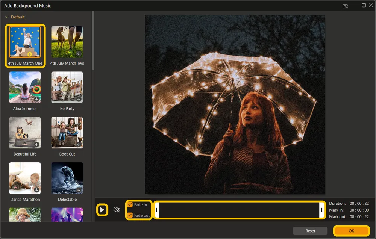Image resolution: width=376 pixels, height=239 pixels.
Task: Select the Beautiful Life thumbnail
Action: point(25,133)
